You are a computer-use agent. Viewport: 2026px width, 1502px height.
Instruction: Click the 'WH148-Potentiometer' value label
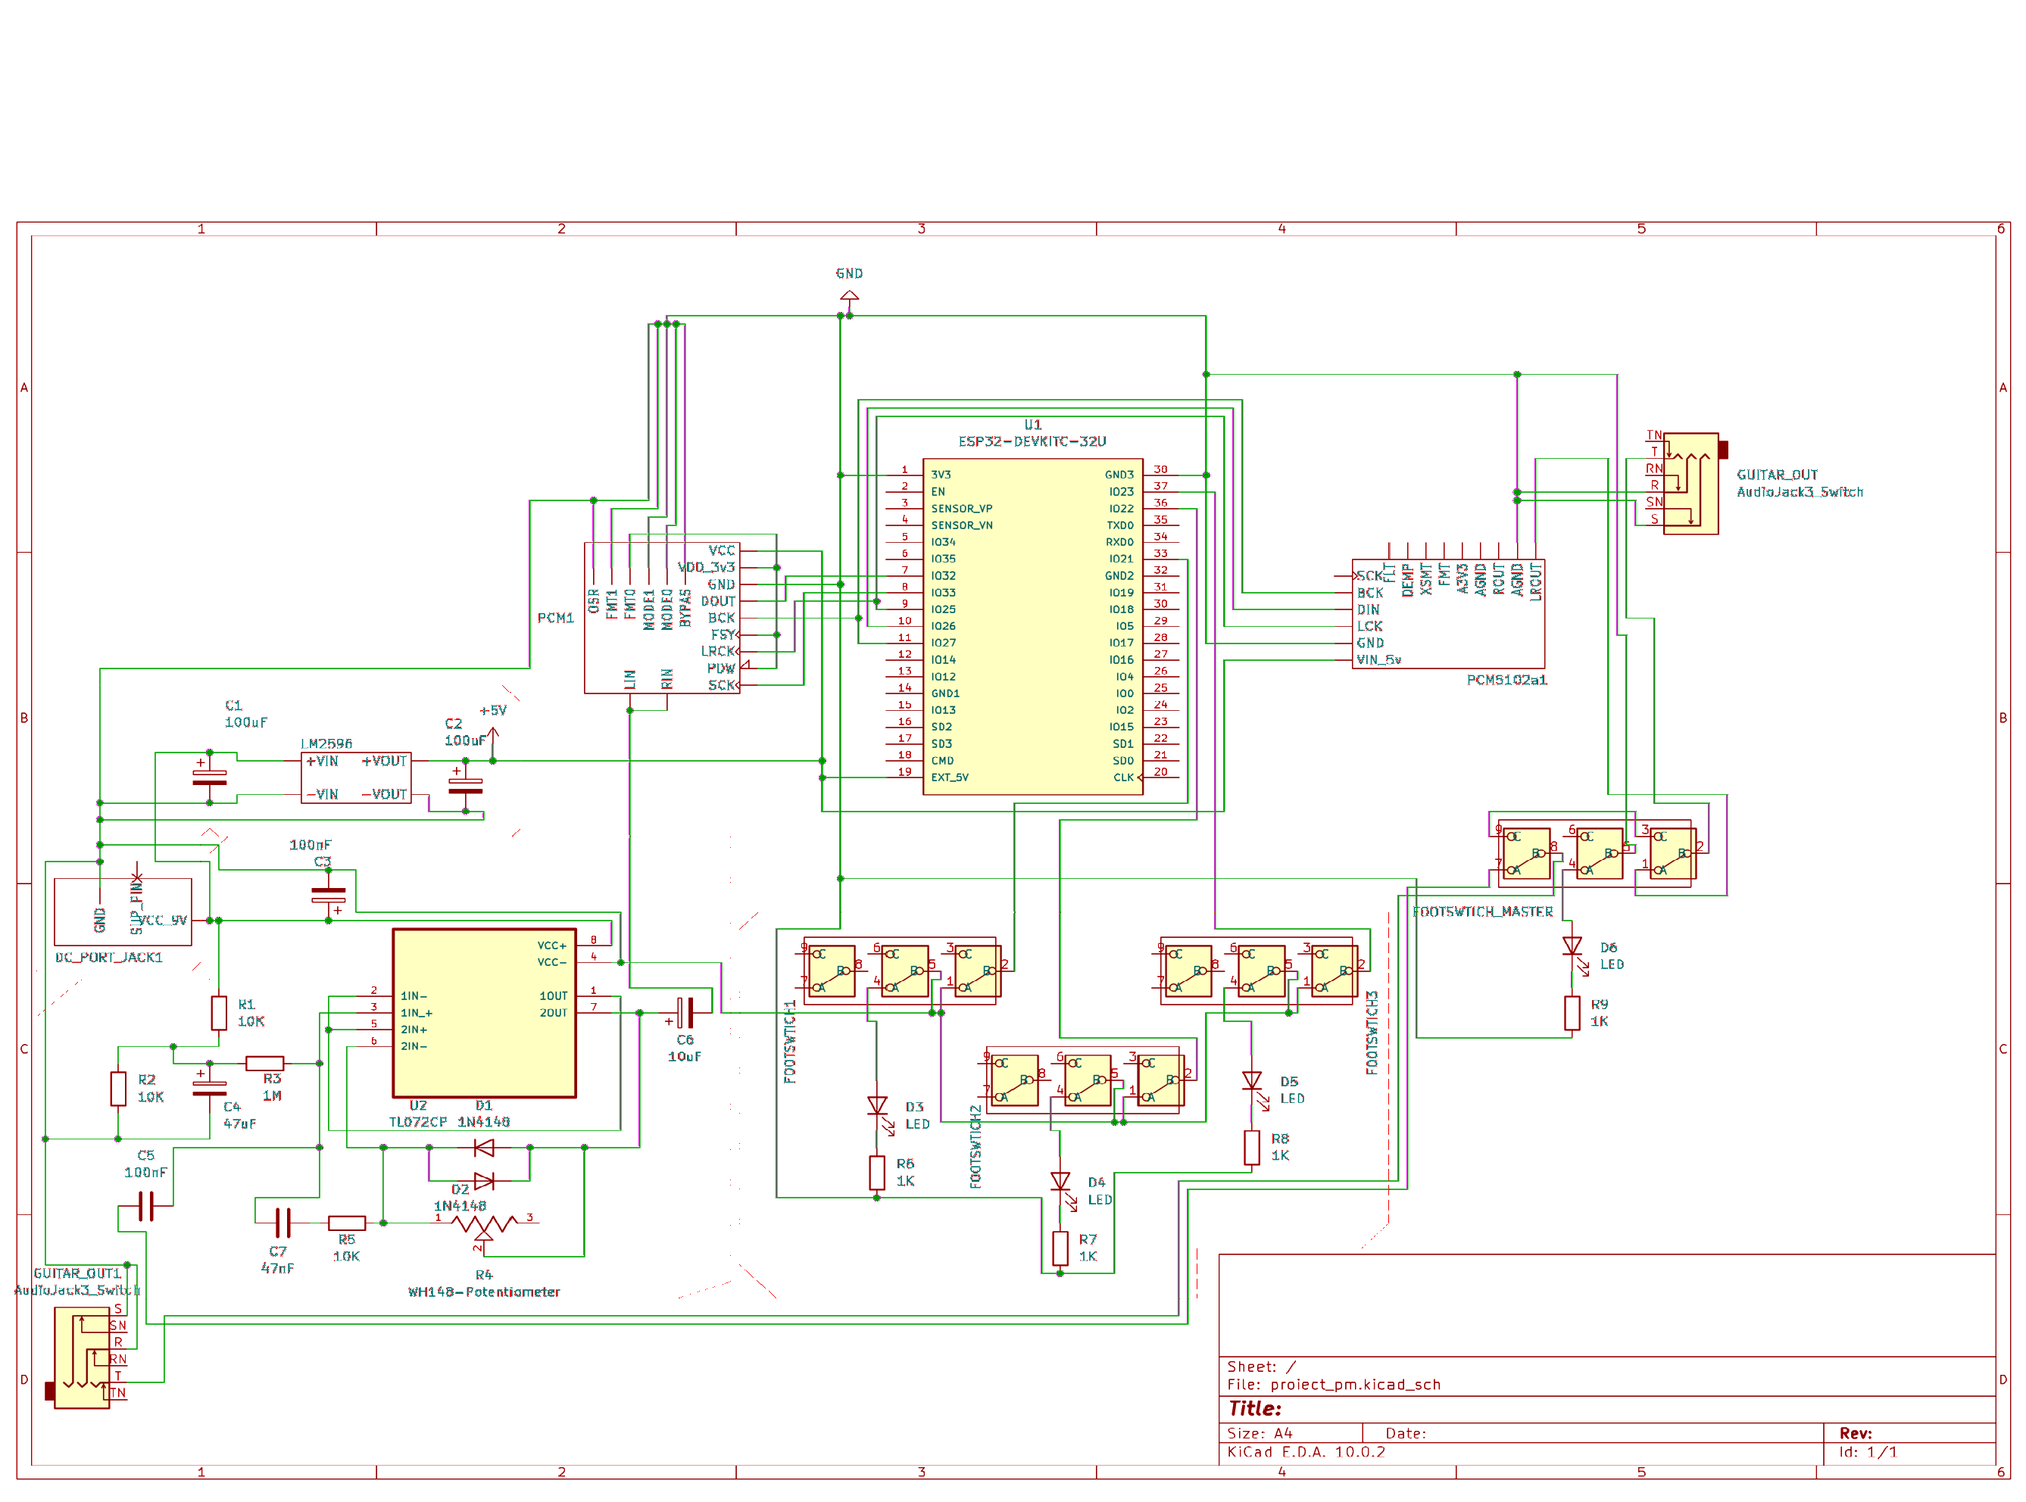[484, 1292]
